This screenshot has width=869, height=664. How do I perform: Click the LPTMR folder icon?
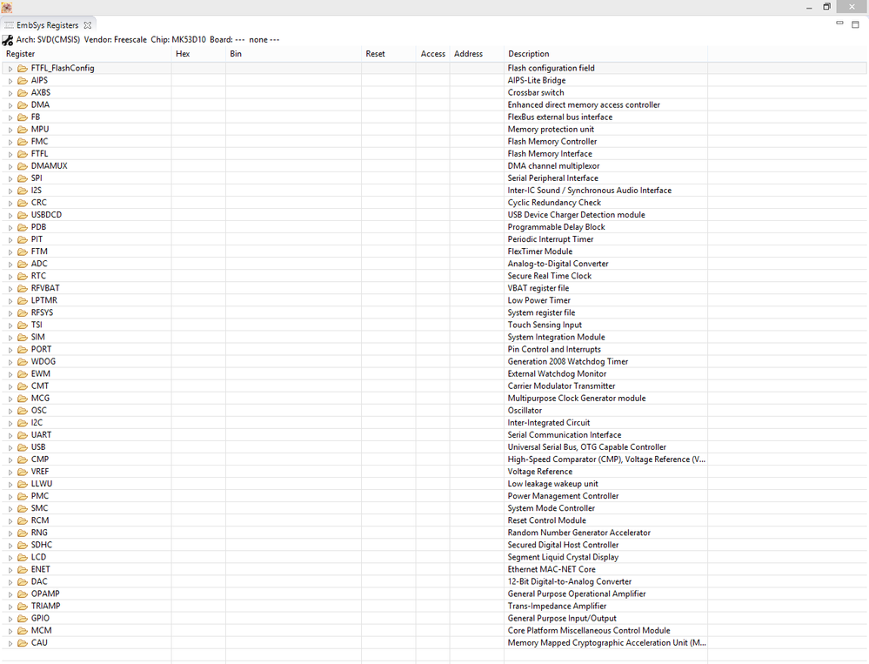pos(22,300)
